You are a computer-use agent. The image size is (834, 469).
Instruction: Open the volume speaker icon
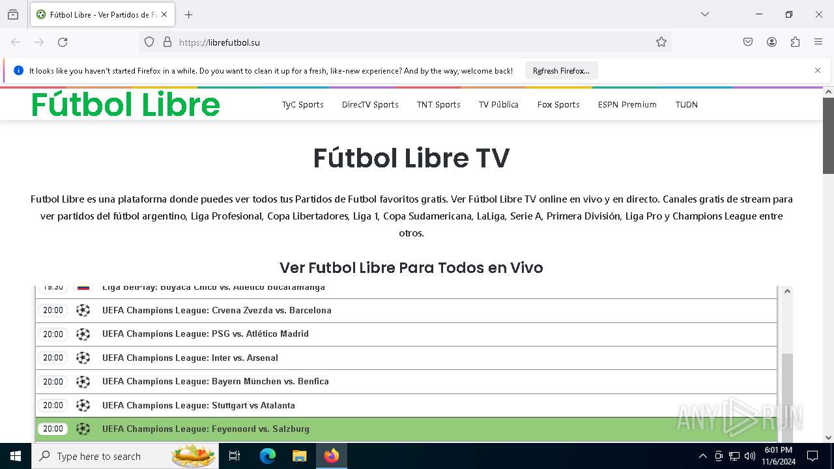pos(750,456)
